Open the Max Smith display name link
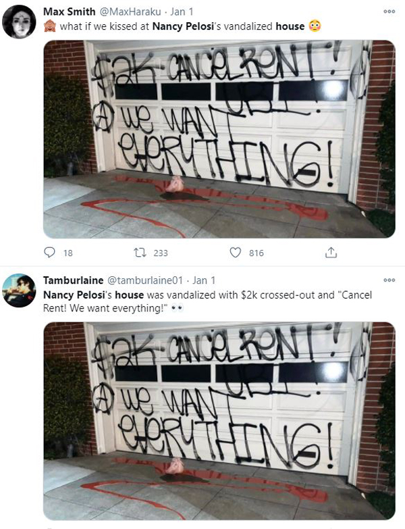The height and width of the screenshot is (529, 405). pos(70,11)
